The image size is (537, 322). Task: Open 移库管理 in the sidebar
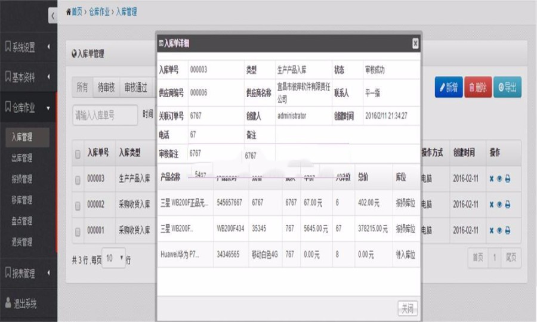coord(22,200)
